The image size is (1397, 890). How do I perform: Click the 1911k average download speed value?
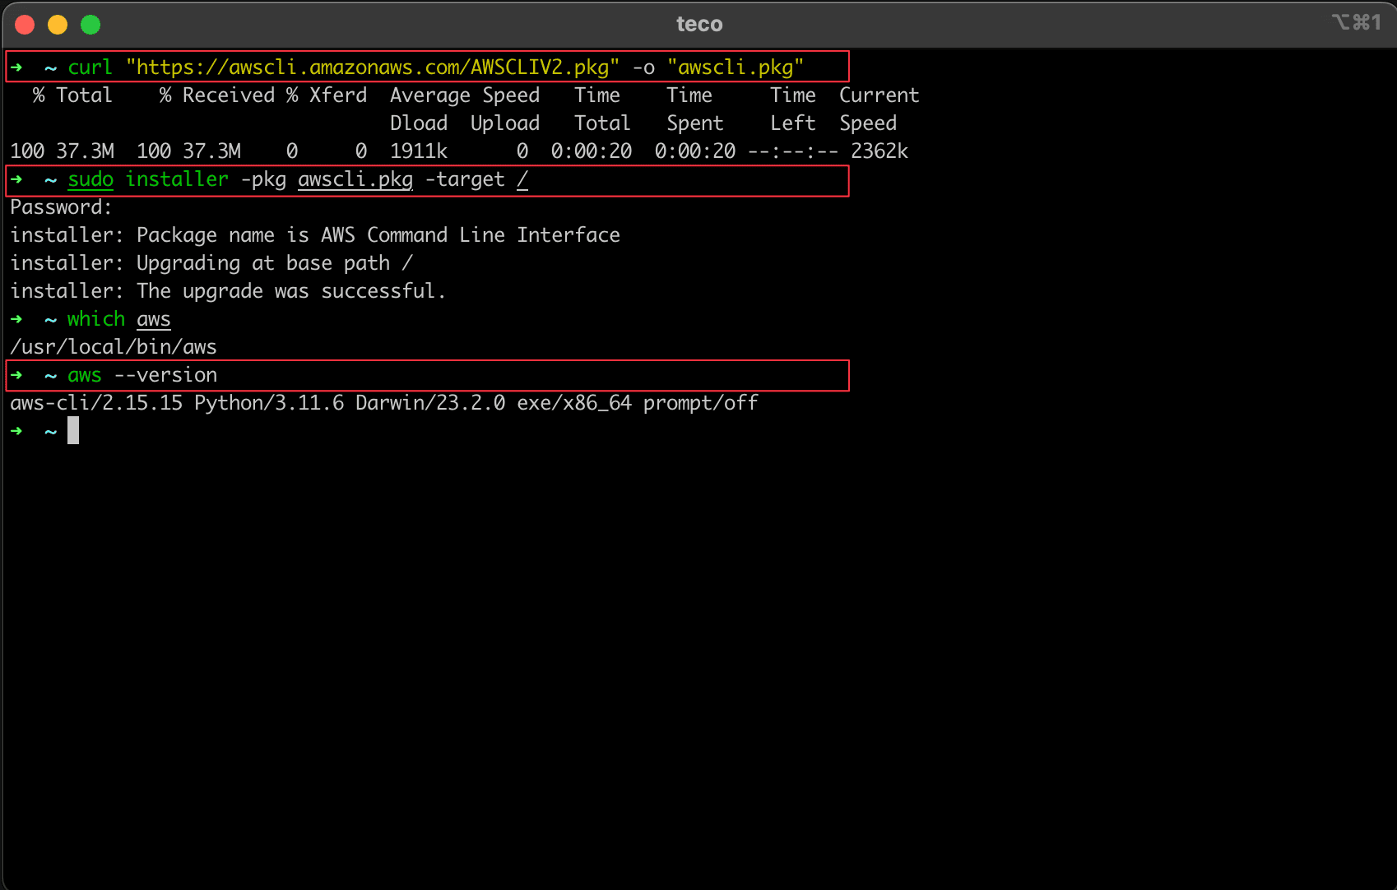coord(419,151)
